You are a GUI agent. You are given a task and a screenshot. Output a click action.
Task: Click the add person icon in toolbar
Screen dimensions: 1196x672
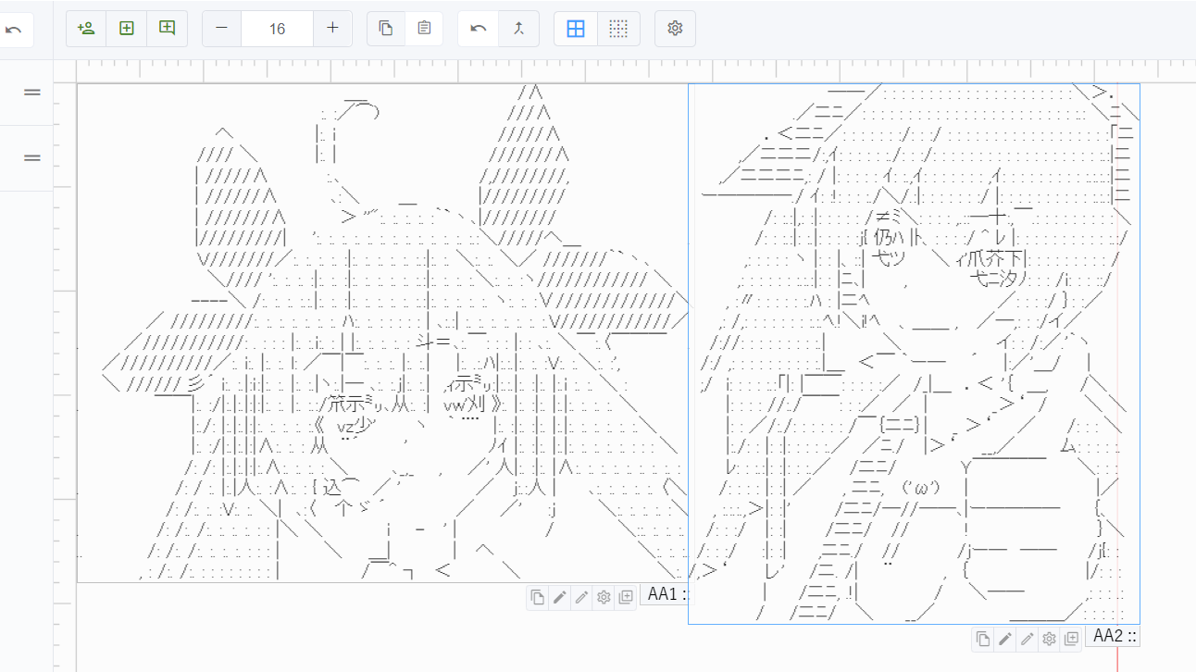[86, 29]
